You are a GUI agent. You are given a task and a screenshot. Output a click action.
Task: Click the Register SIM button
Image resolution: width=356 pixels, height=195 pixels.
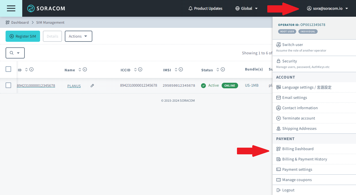[23, 36]
